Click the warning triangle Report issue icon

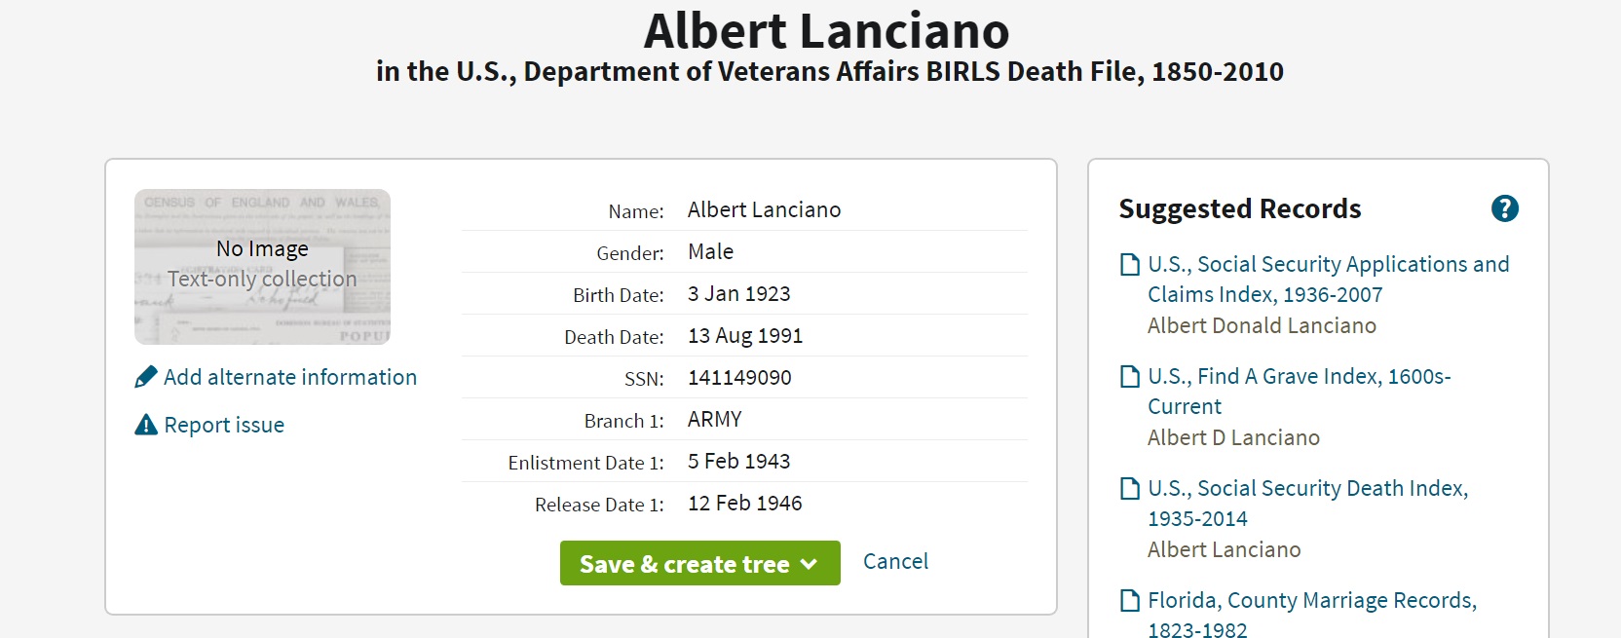146,425
